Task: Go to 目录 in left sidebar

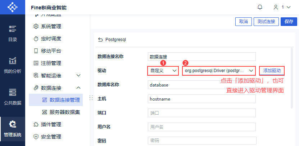Action: [x=13, y=33]
